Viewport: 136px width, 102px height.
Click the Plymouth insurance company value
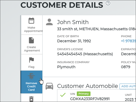(66, 67)
